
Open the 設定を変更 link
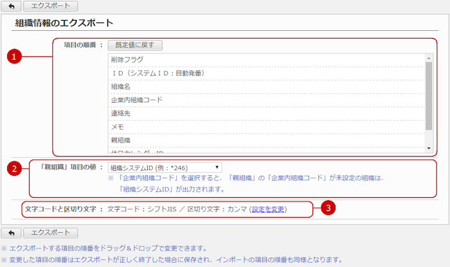[x=268, y=209]
